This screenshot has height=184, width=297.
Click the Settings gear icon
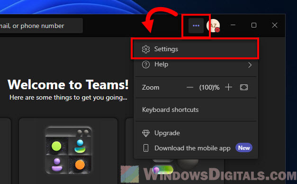pos(146,49)
